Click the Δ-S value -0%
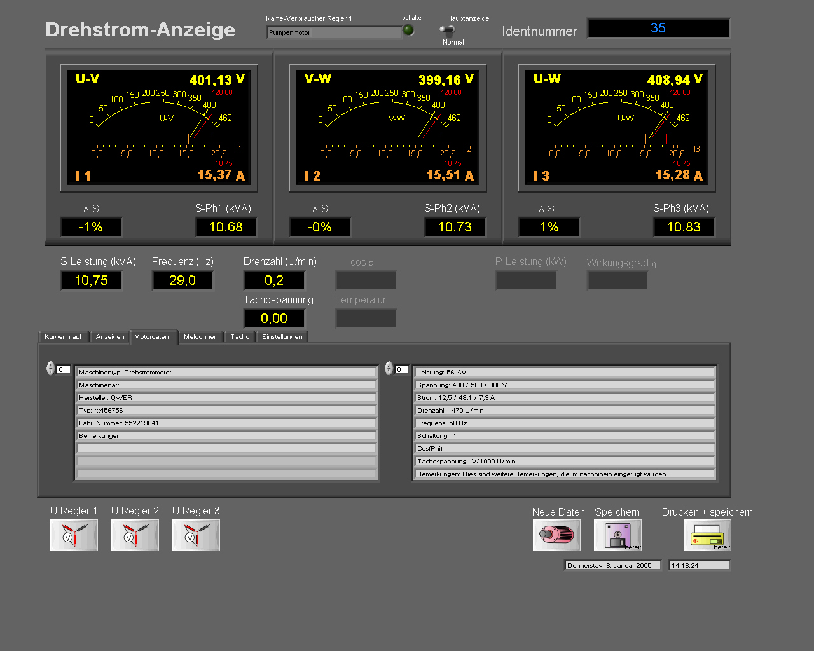This screenshot has height=651, width=814. (320, 227)
